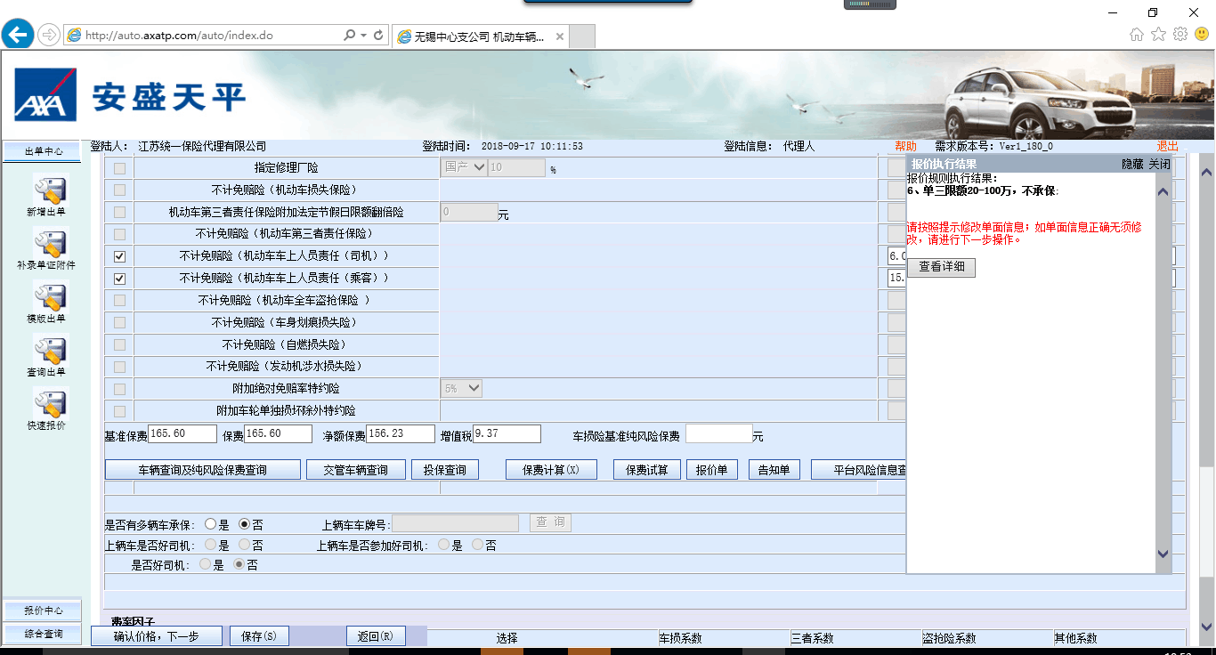Select the 模板出单 sidebar icon
This screenshot has height=655, width=1216.
[51, 297]
